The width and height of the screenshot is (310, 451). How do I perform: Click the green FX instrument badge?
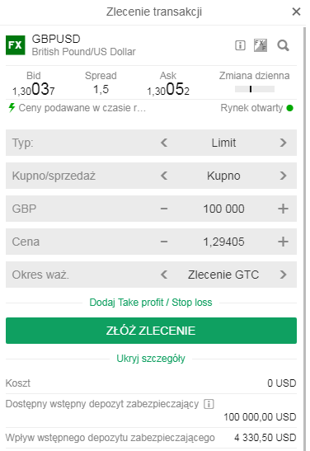click(15, 45)
